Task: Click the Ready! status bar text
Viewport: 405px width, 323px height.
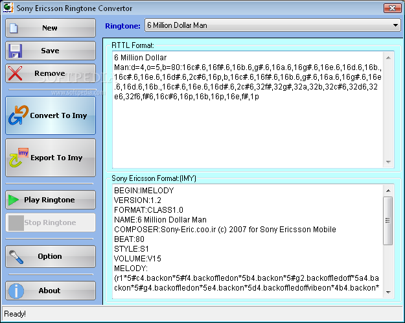Action: [x=15, y=314]
